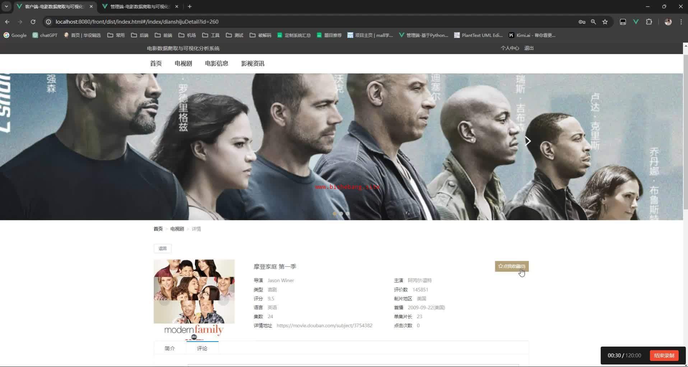The height and width of the screenshot is (367, 688).
Task: Open the Kimi.ai bookmark
Action: point(532,35)
